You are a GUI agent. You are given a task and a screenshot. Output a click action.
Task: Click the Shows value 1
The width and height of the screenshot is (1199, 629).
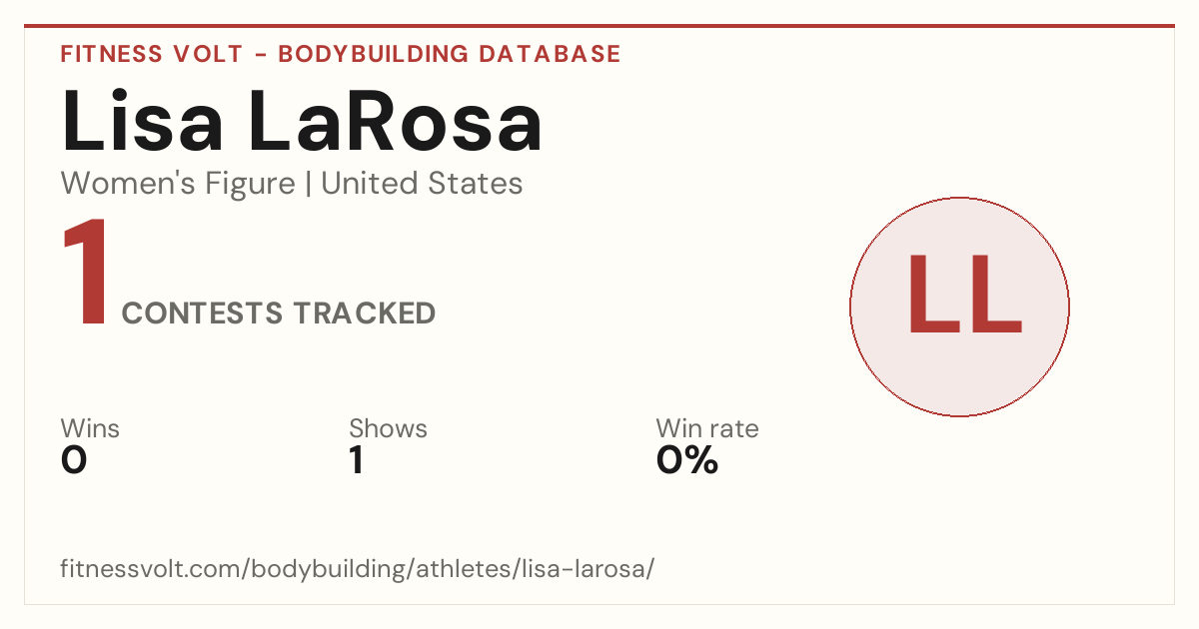coord(356,461)
